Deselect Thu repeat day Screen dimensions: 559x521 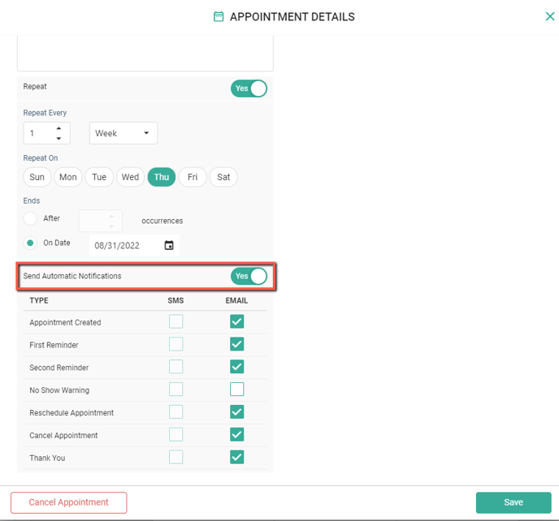point(161,177)
